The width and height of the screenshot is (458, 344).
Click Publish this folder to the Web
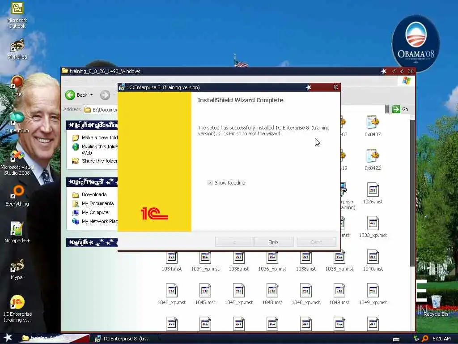(95, 150)
